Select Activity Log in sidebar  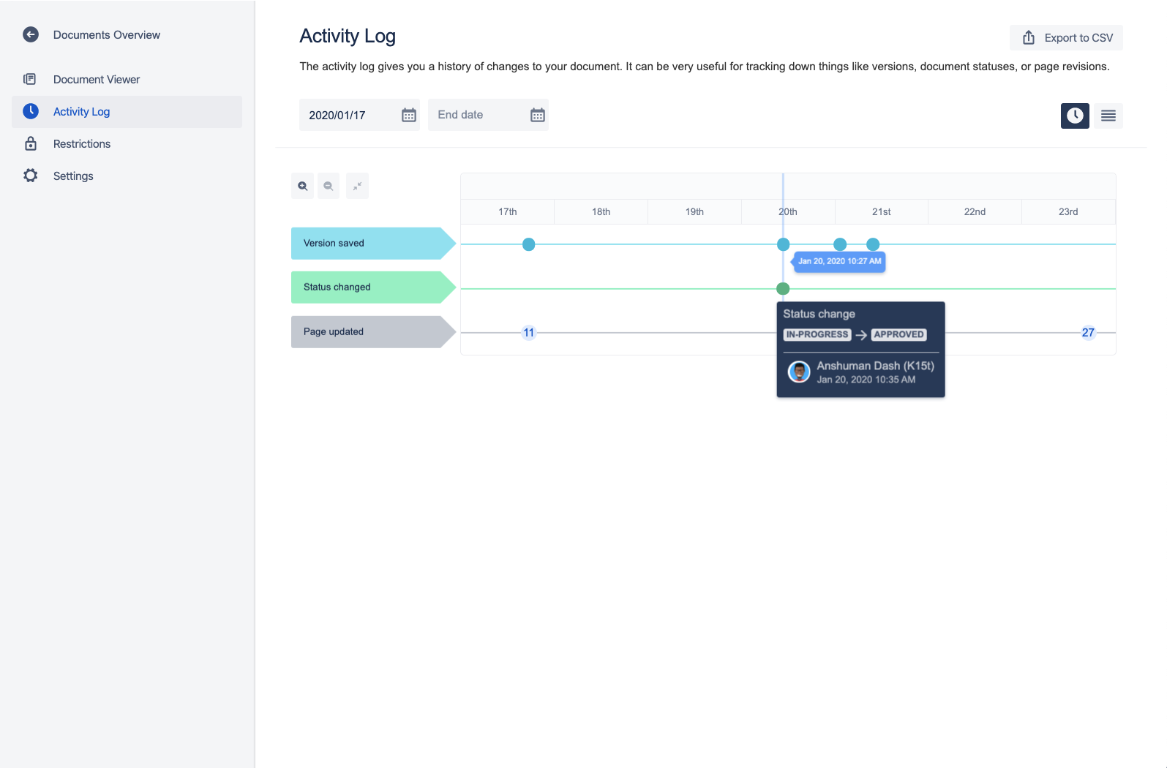pyautogui.click(x=82, y=112)
